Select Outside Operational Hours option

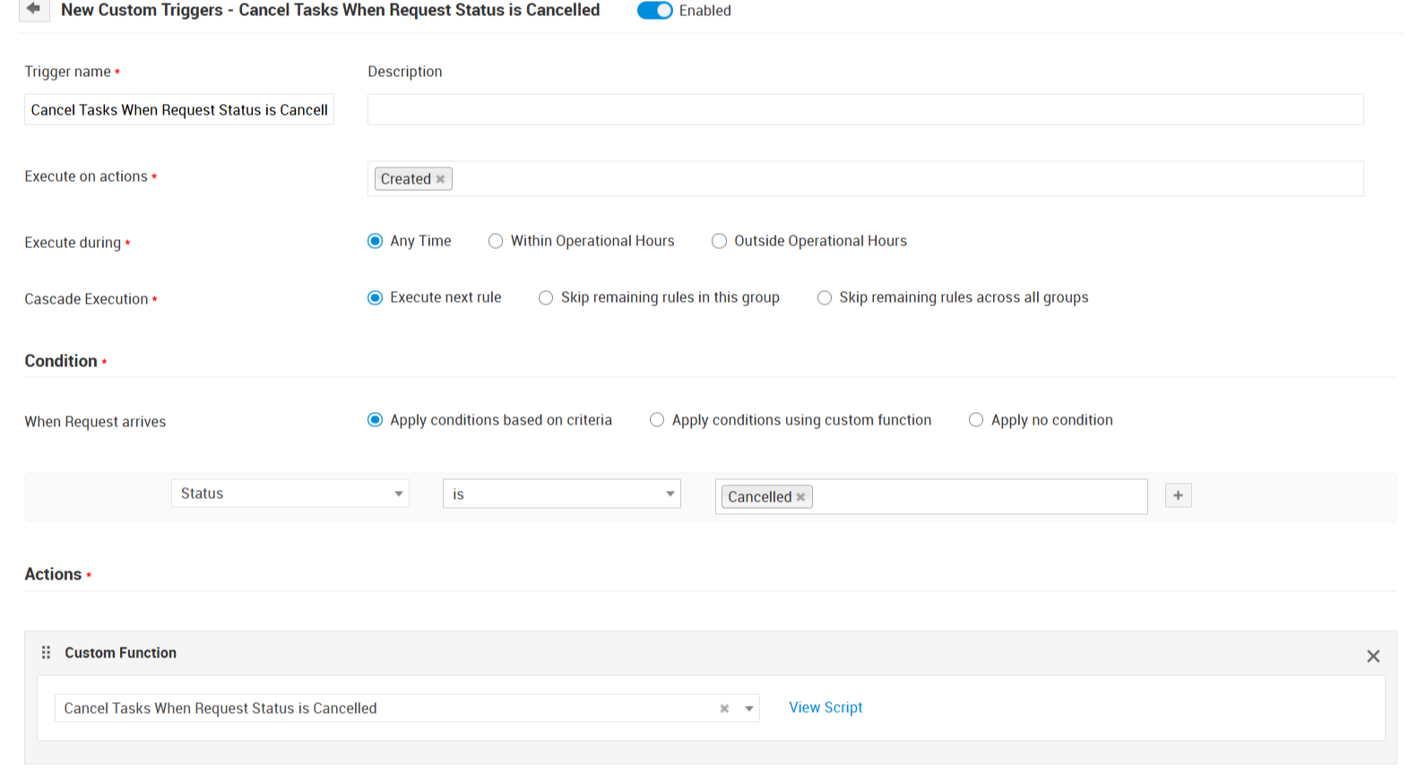(719, 241)
